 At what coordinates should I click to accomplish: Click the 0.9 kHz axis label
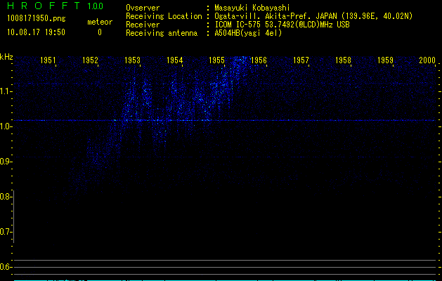coord(6,162)
